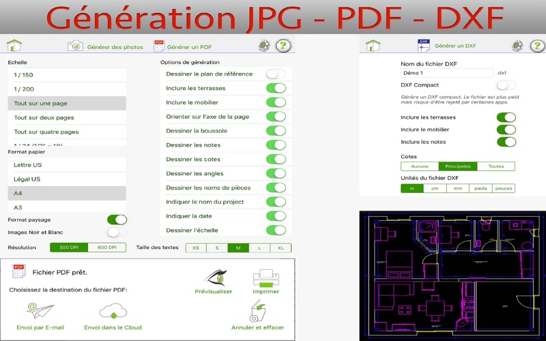Click the eye Prévisualiser icon
The image size is (546, 341).
pos(216,278)
